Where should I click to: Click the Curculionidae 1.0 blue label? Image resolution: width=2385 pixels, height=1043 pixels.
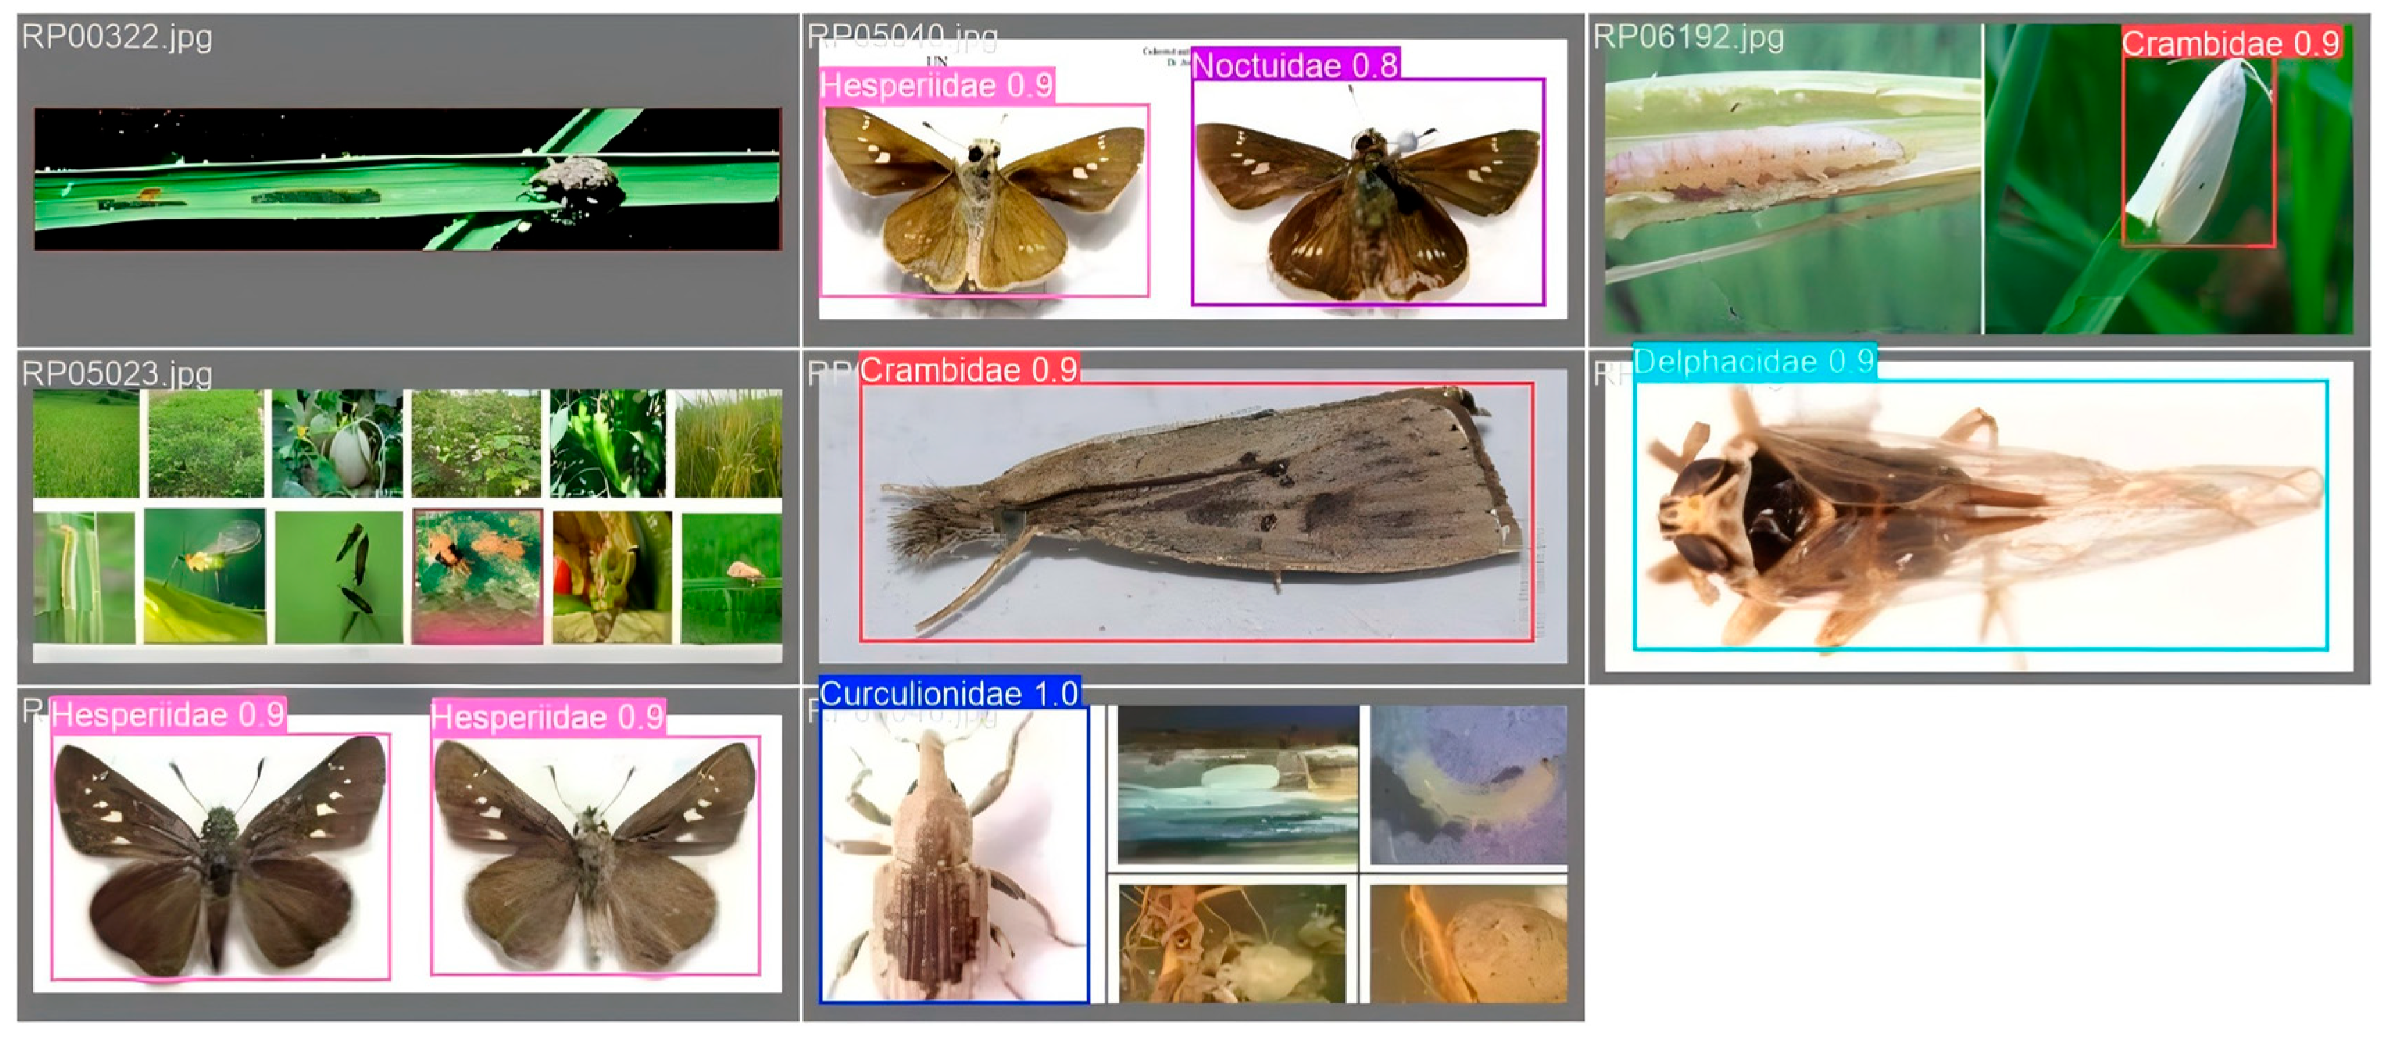(949, 693)
